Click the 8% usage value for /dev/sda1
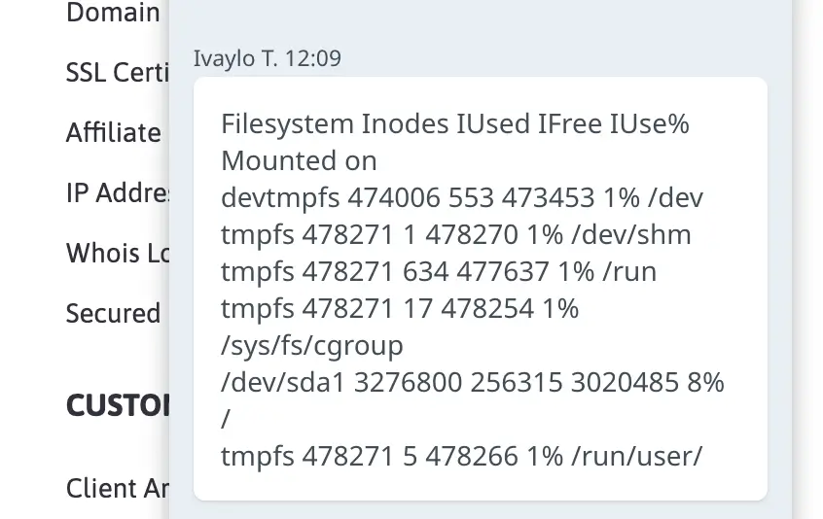The image size is (823, 519). point(705,382)
